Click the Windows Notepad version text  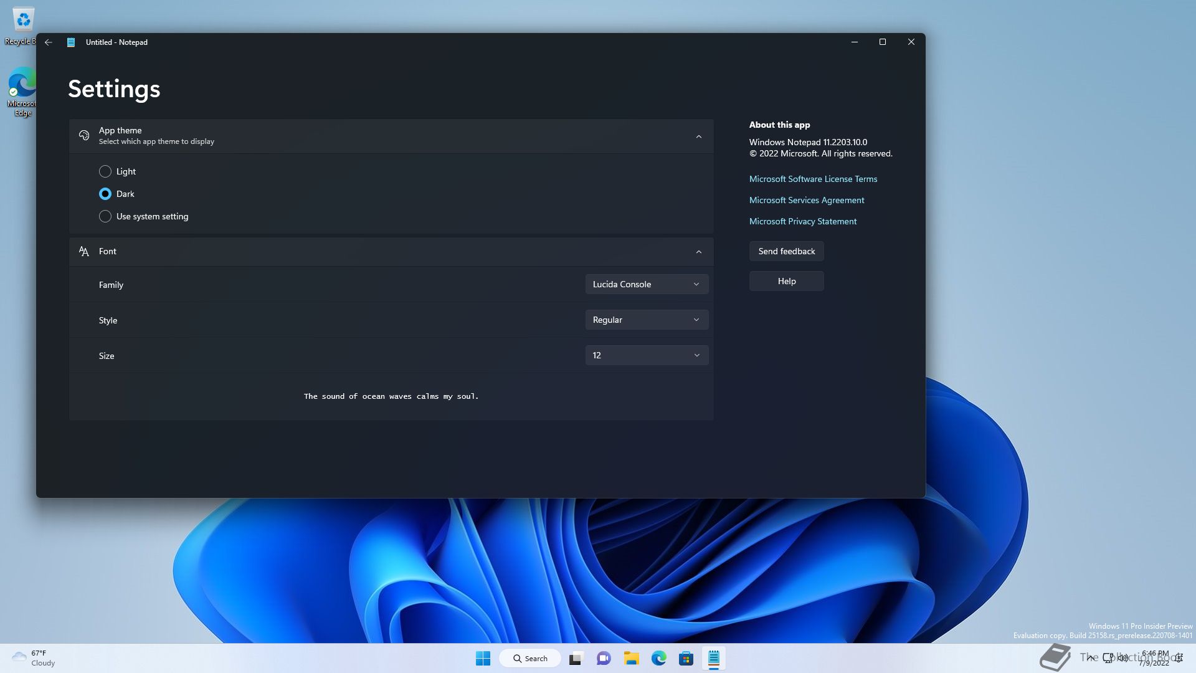click(808, 142)
